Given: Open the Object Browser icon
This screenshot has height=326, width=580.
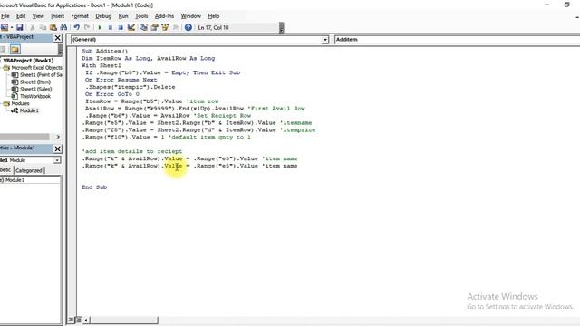Looking at the screenshot, I should tap(165, 27).
